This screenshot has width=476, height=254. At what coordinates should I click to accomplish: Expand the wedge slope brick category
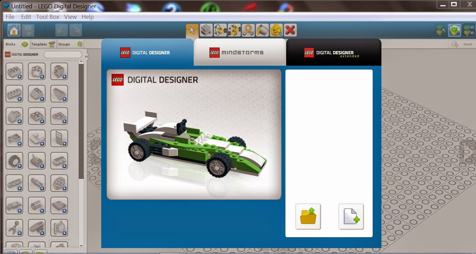[x=59, y=94]
